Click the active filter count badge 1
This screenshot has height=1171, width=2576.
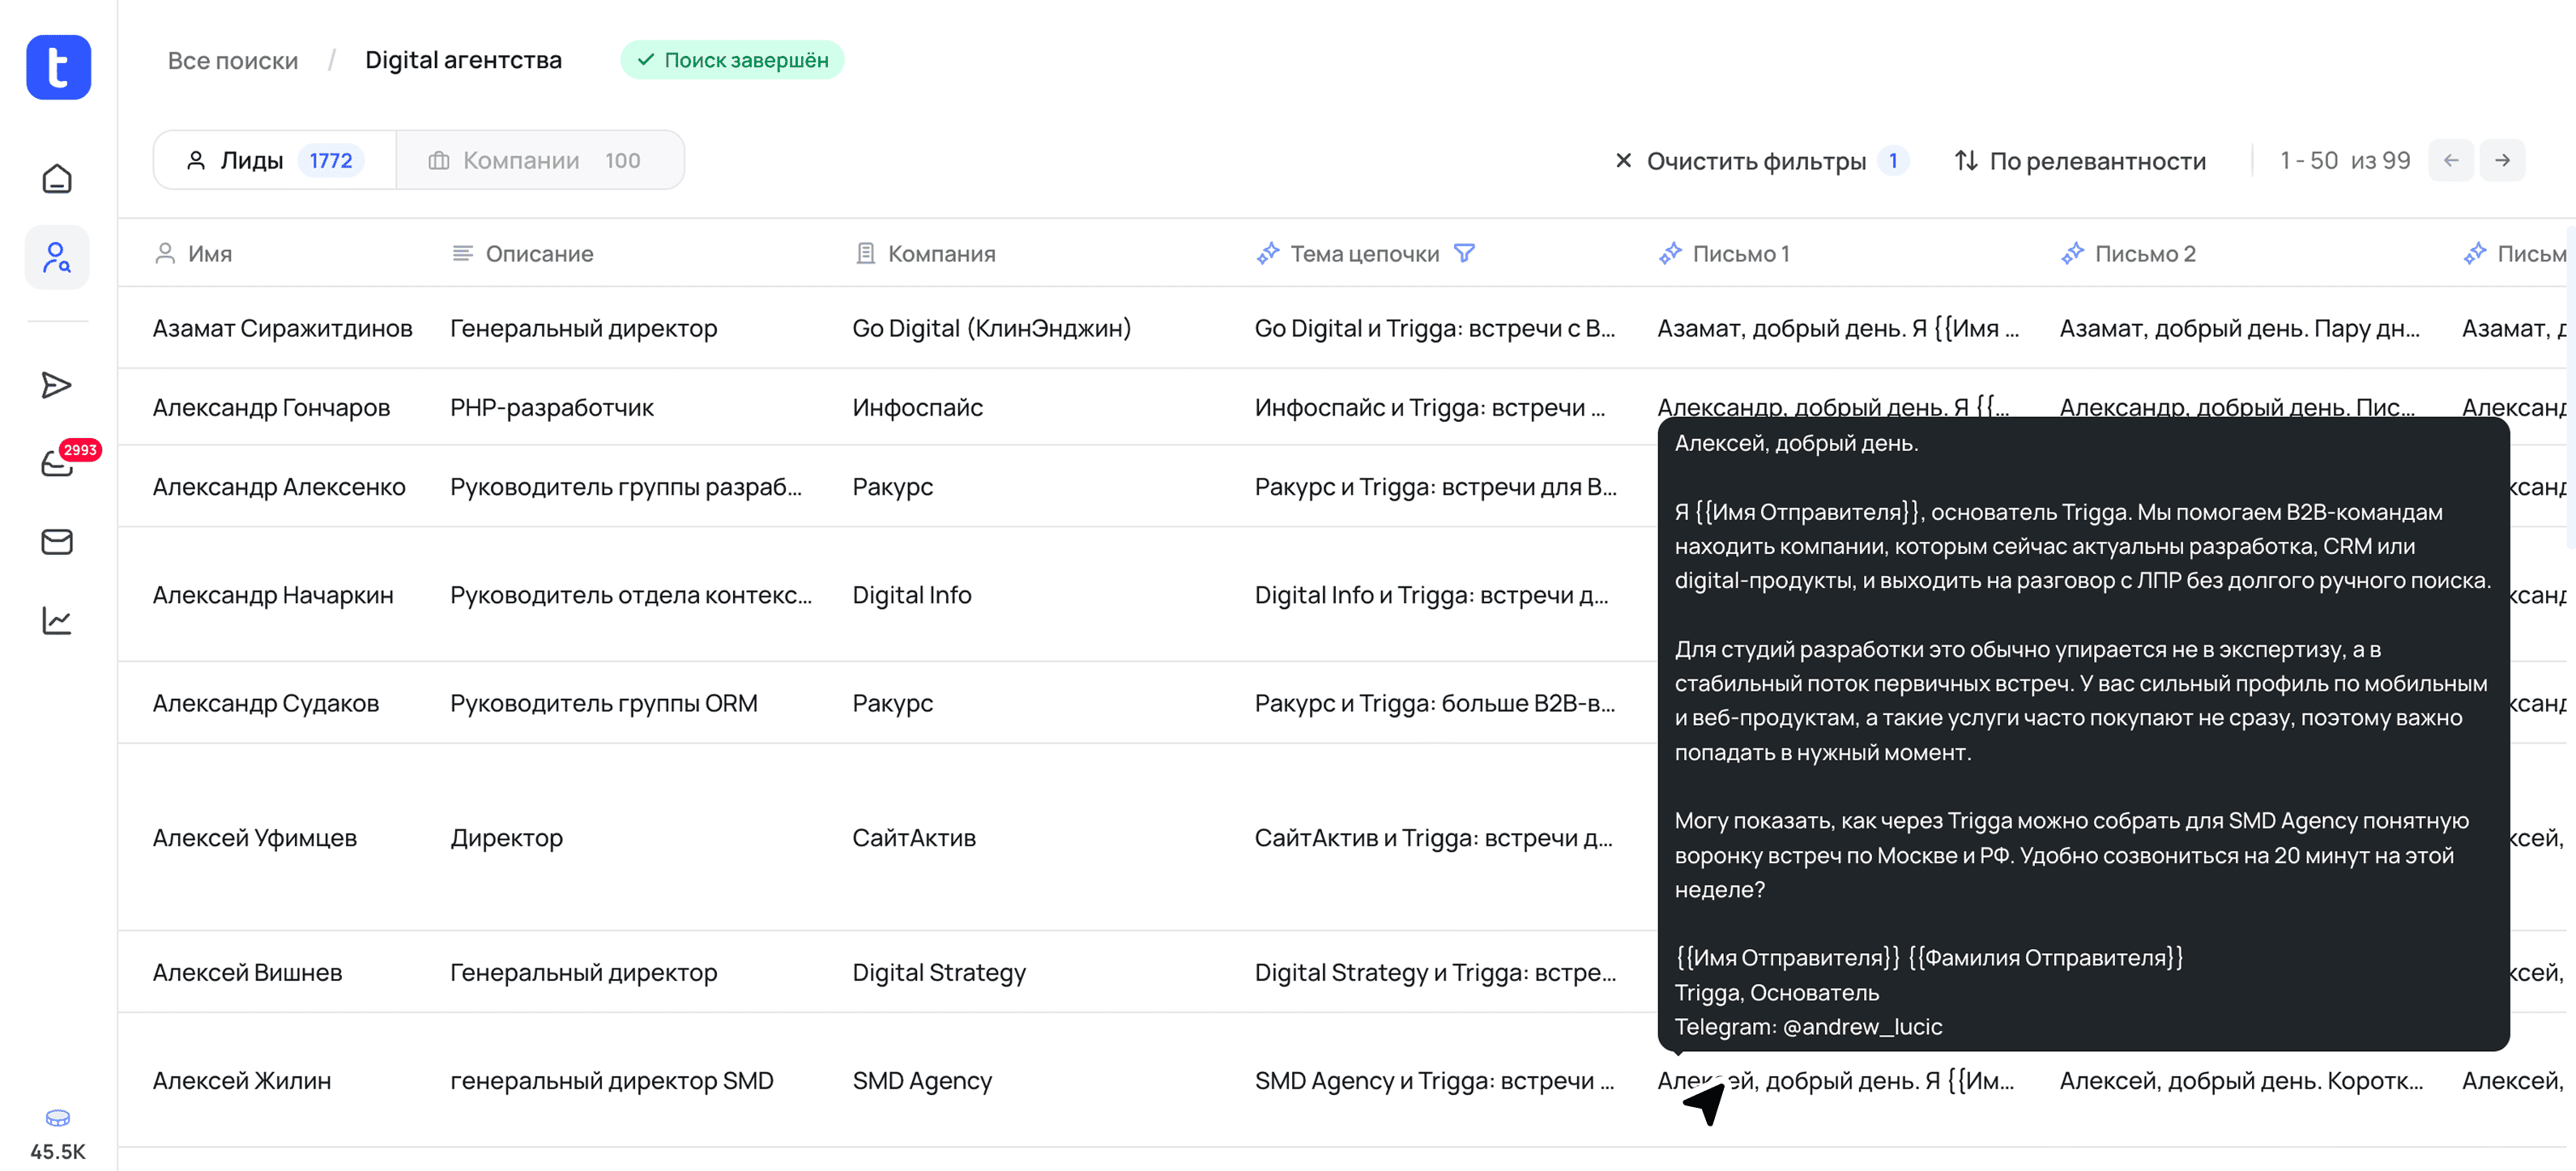(x=1893, y=161)
